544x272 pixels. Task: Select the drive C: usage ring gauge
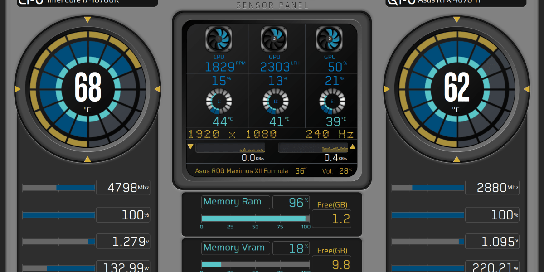(219, 102)
